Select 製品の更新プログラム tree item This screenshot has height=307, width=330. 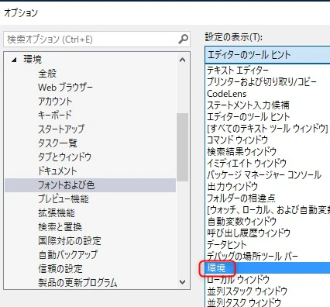77,283
